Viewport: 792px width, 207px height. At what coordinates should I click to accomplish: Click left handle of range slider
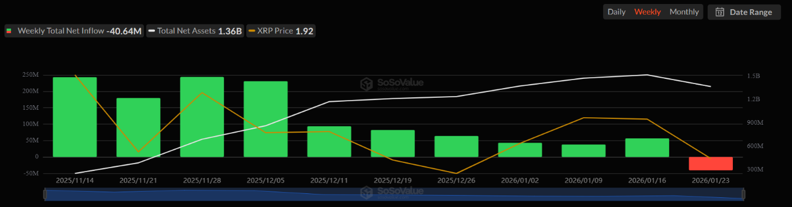click(45, 195)
